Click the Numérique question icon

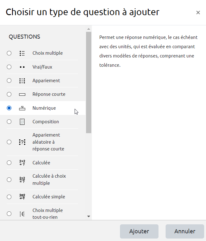point(22,108)
